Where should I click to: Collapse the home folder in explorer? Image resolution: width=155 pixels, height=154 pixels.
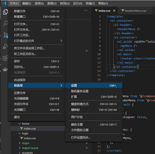(20, 124)
